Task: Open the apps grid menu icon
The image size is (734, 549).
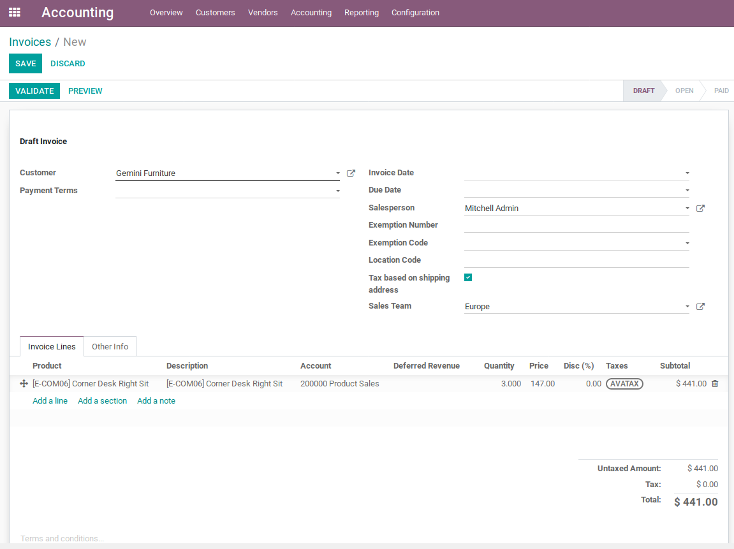Action: 14,12
